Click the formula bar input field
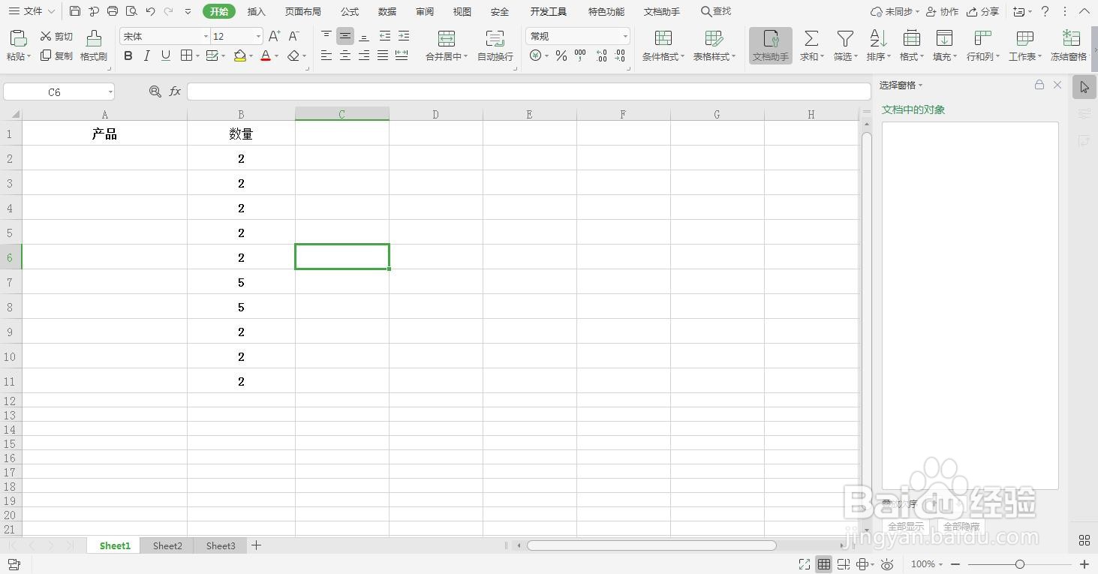Image resolution: width=1098 pixels, height=574 pixels. (x=529, y=92)
